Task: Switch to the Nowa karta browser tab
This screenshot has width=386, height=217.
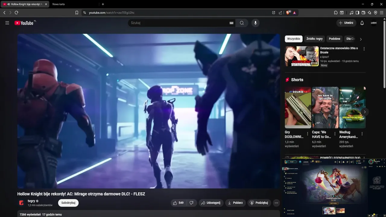Action: pyautogui.click(x=59, y=4)
